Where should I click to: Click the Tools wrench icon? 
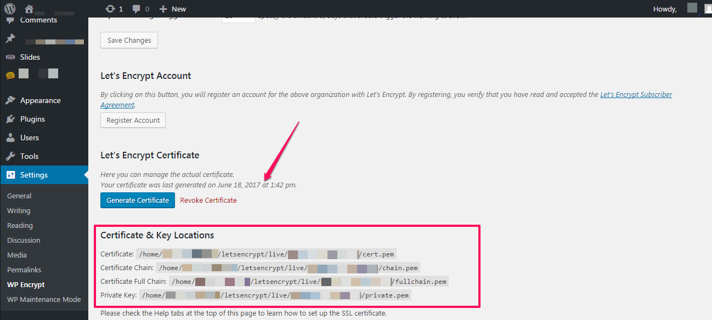point(10,156)
